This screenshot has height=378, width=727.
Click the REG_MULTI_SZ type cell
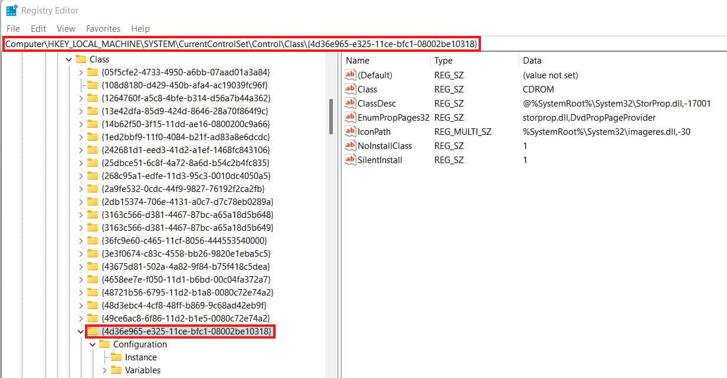click(x=463, y=132)
